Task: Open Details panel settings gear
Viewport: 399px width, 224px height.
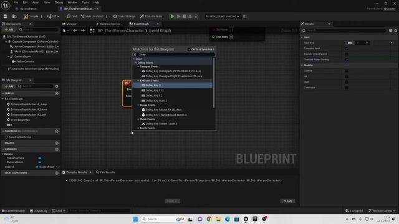Action: (396, 30)
